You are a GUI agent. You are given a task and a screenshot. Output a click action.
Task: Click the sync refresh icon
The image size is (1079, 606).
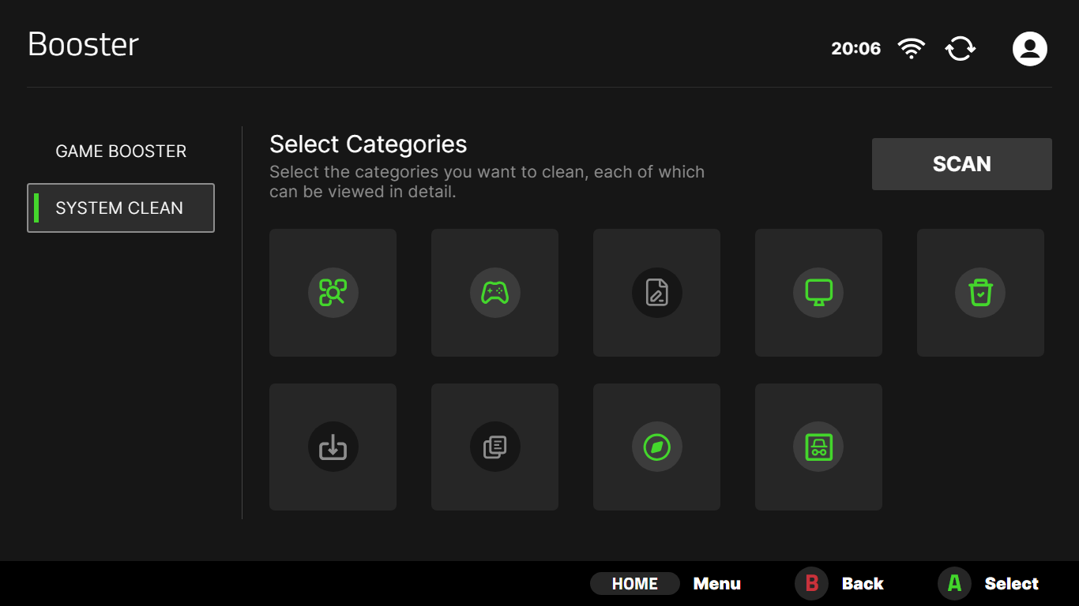[961, 49]
